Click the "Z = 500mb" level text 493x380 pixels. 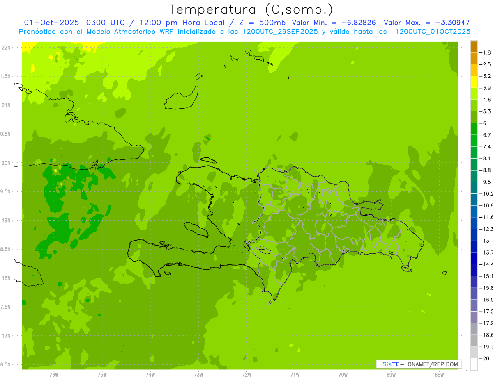261,23
